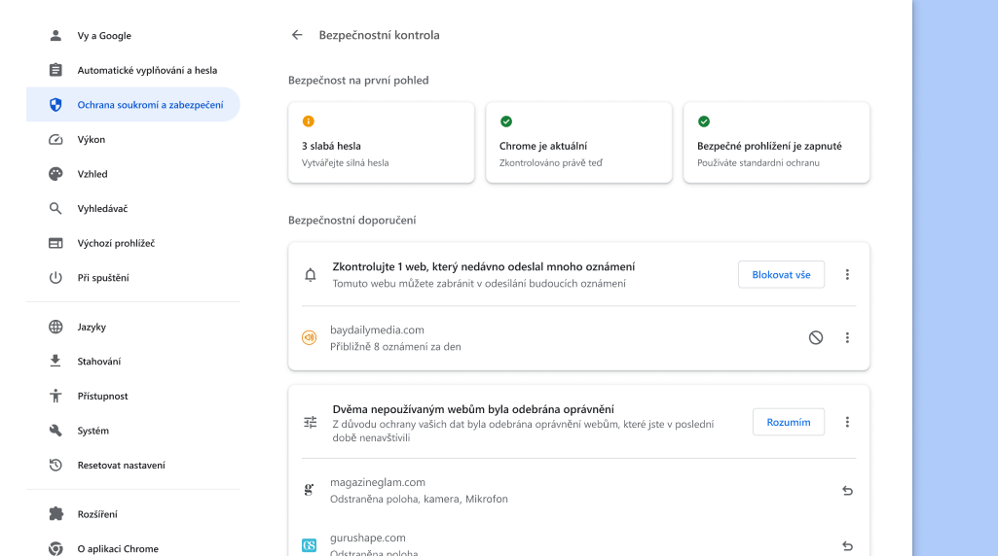Click text Odstraněna poloha, kamera, Mikrofon
The width and height of the screenshot is (998, 556).
point(419,499)
